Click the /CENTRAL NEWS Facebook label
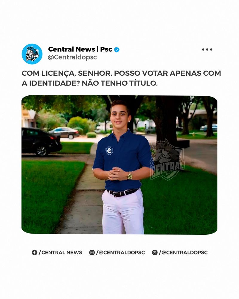 coord(60,252)
